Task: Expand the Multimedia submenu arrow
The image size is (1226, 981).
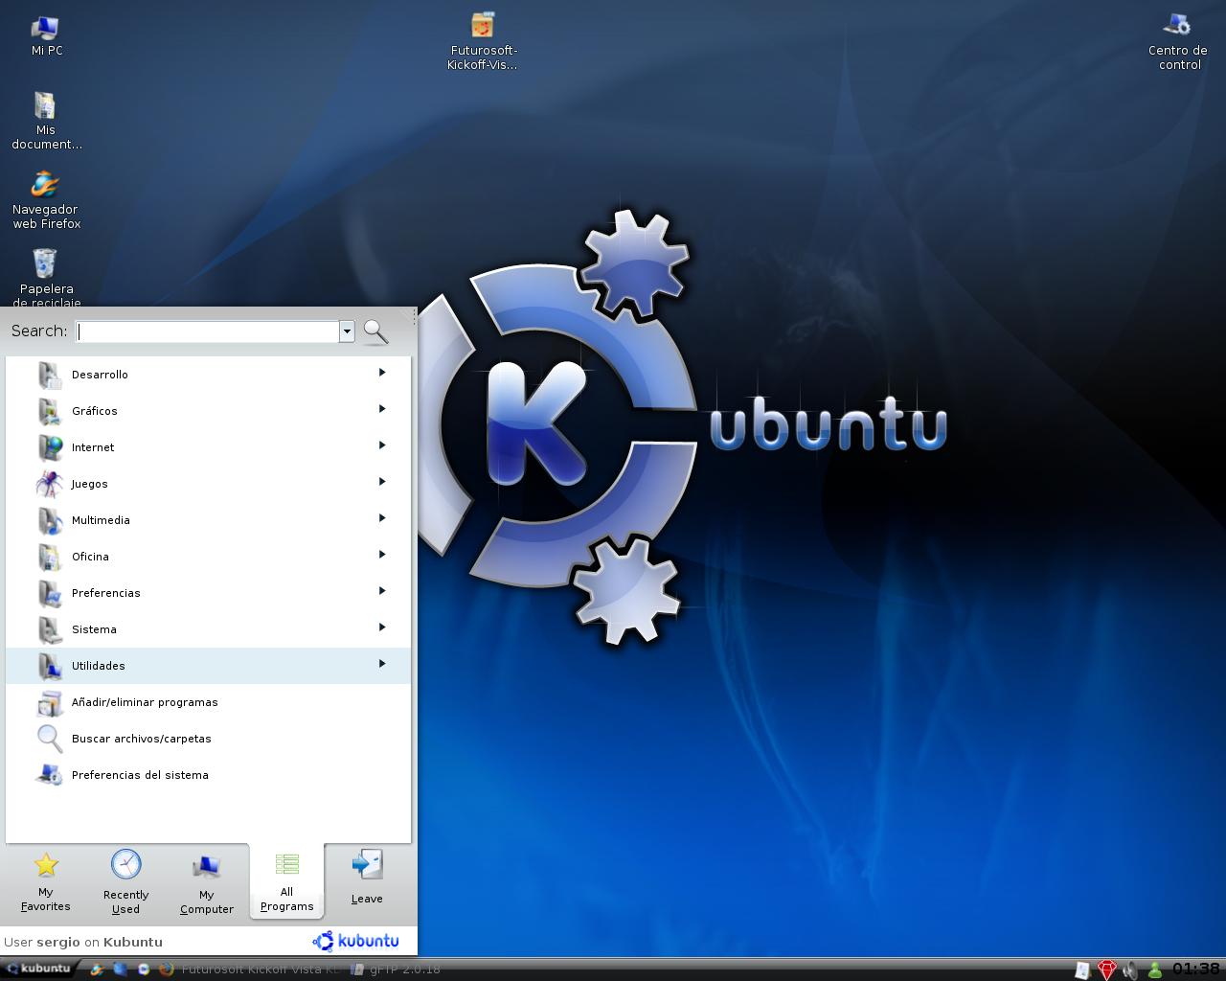Action: (381, 518)
